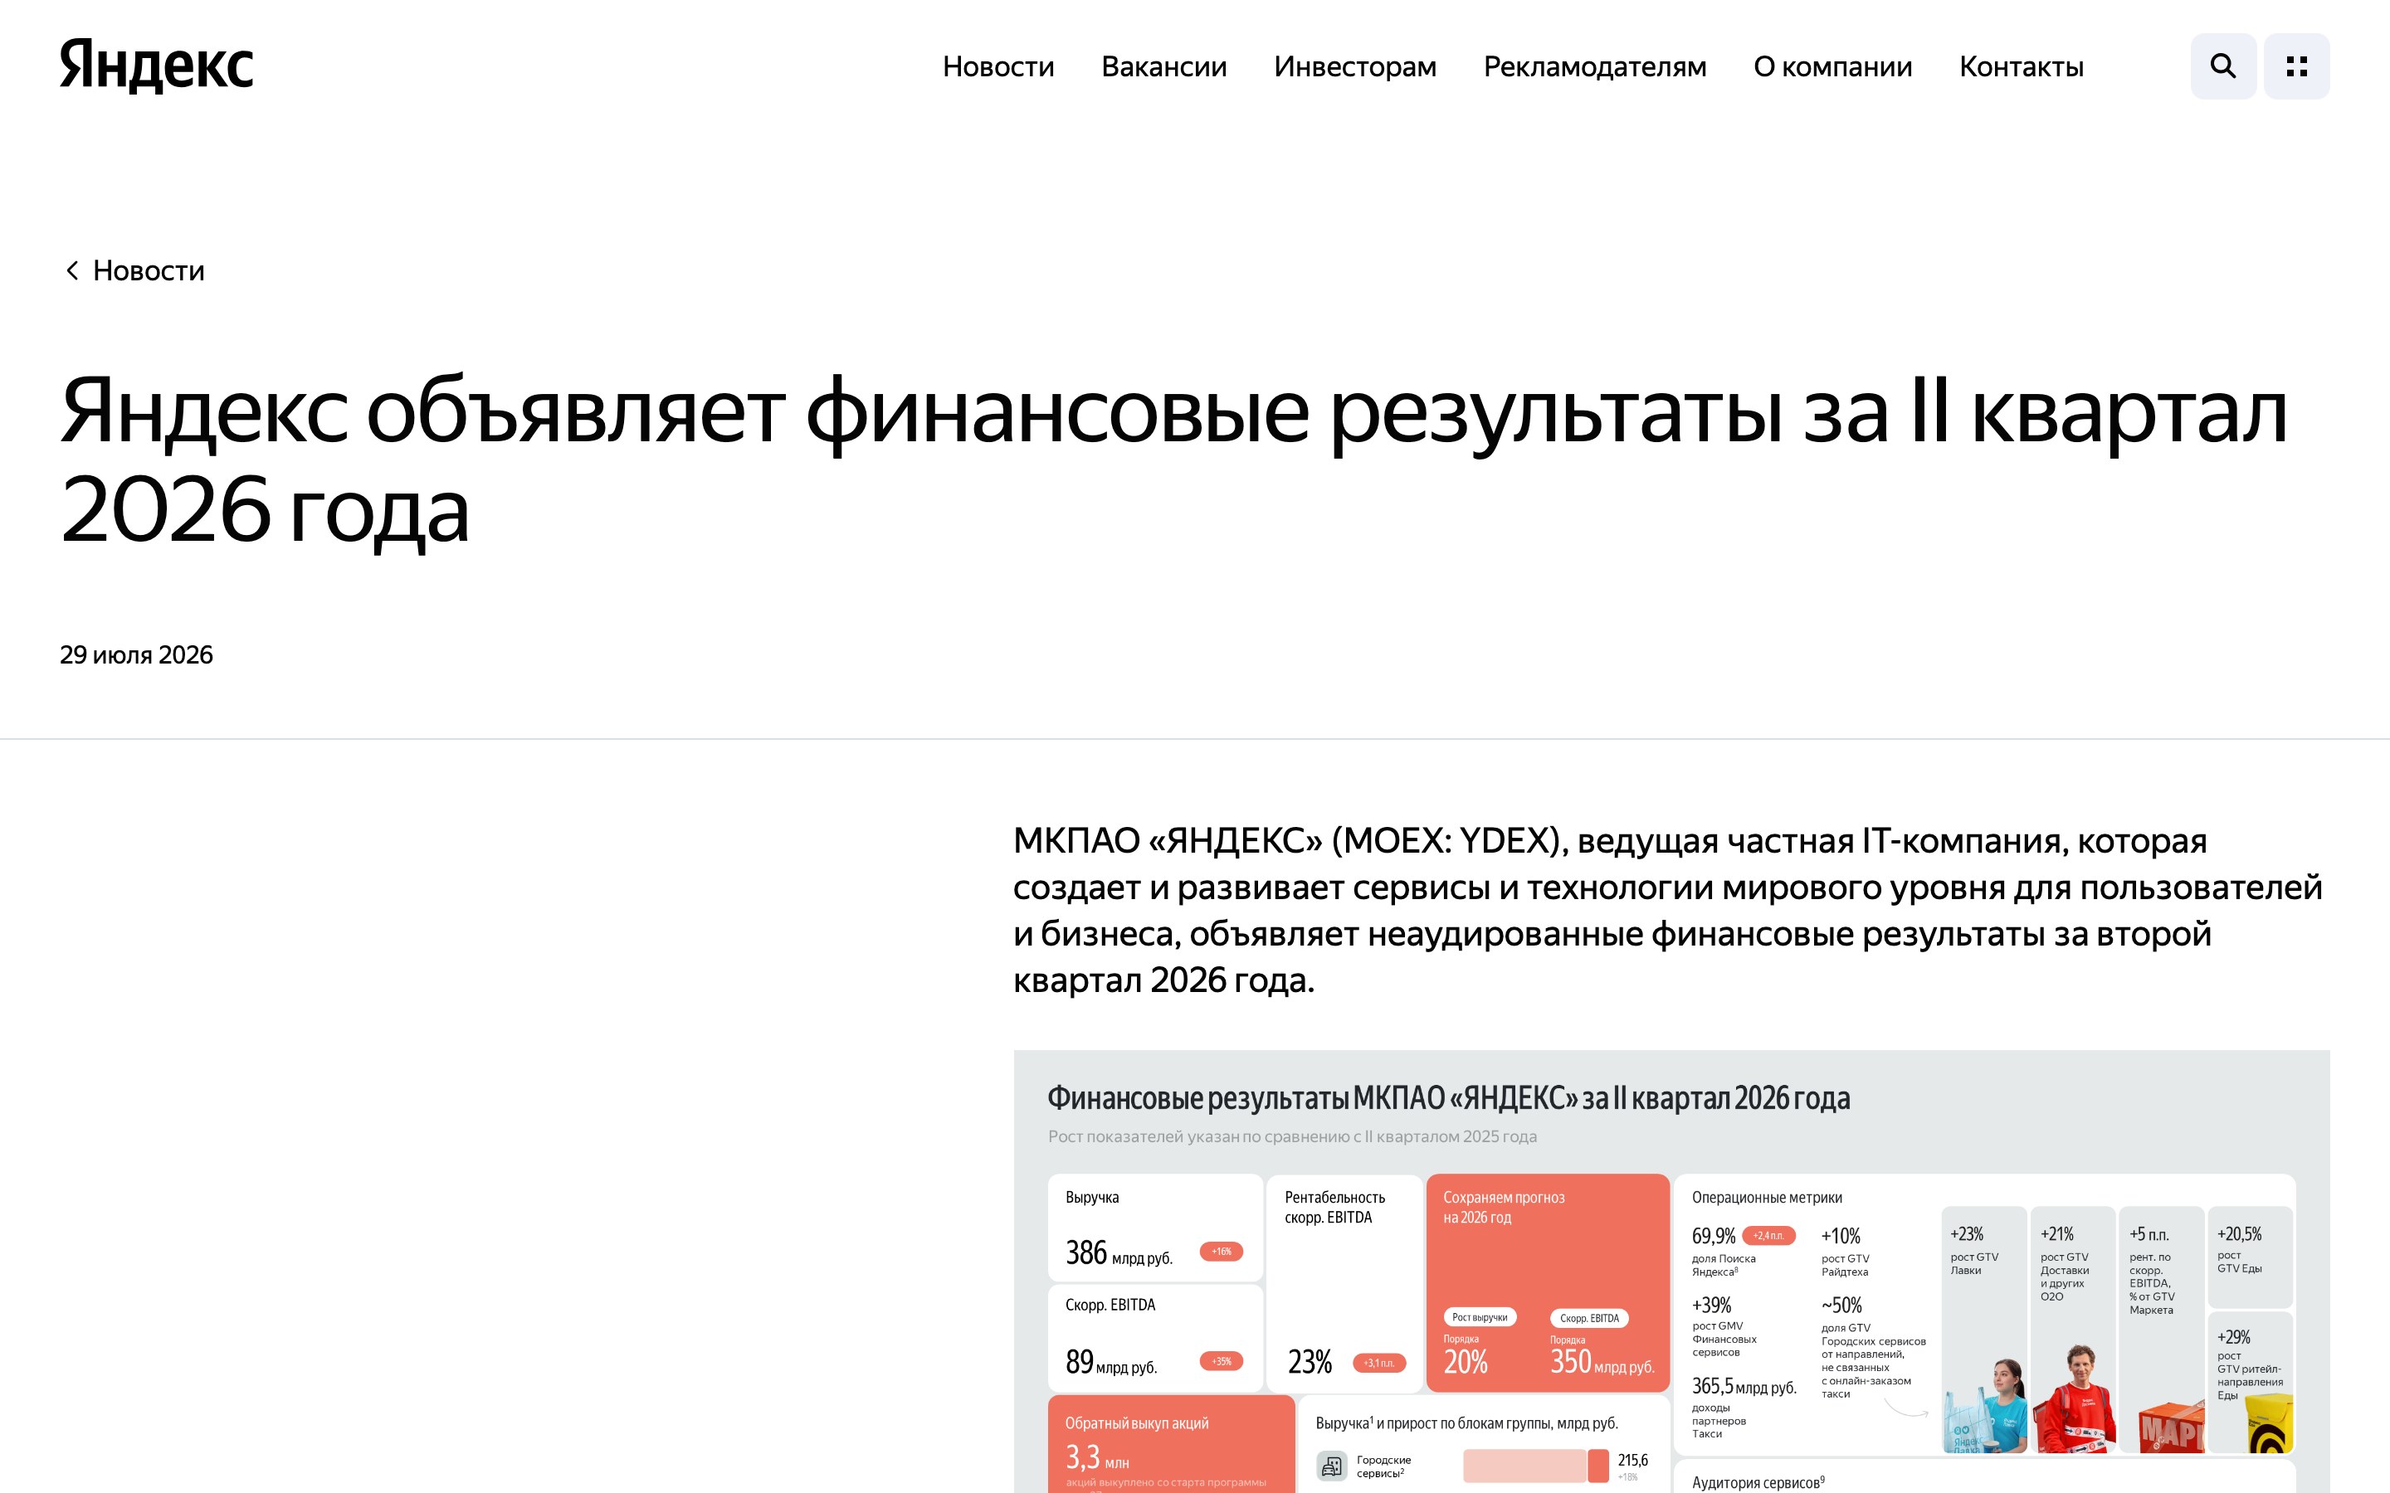Open the Новости menu item
The height and width of the screenshot is (1493, 2390).
(x=998, y=66)
